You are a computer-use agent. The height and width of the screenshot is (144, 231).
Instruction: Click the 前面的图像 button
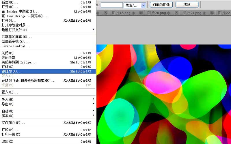pyautogui.click(x=161, y=5)
